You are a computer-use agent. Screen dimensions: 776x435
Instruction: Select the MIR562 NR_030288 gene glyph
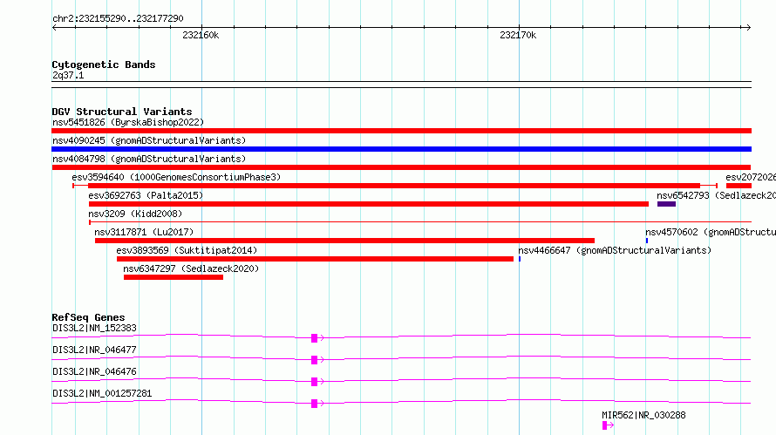click(608, 425)
